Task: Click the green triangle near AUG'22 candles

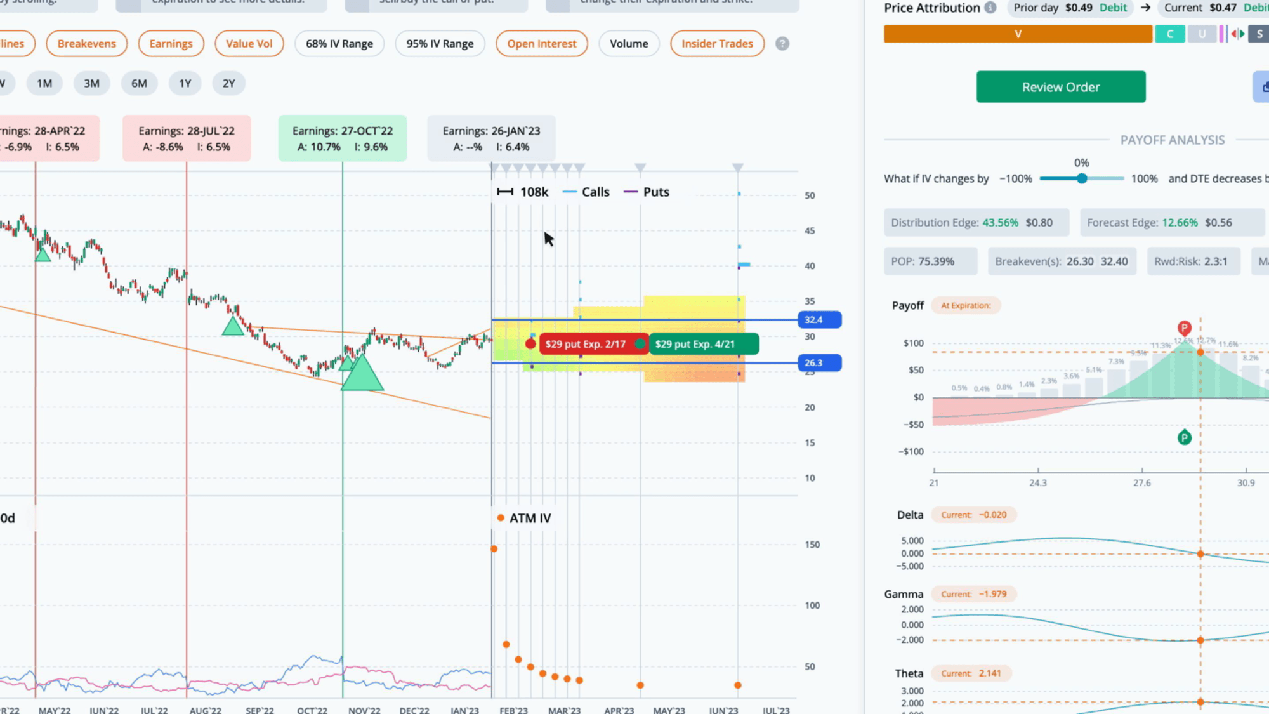Action: coord(233,326)
